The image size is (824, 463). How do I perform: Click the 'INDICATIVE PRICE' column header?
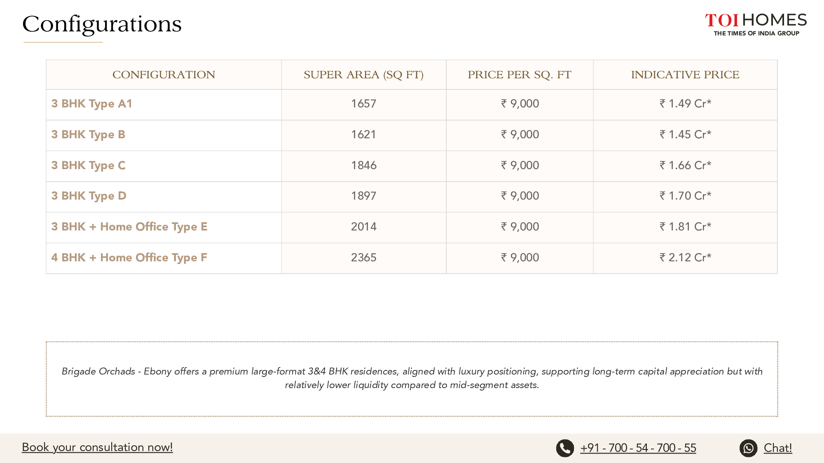click(685, 75)
